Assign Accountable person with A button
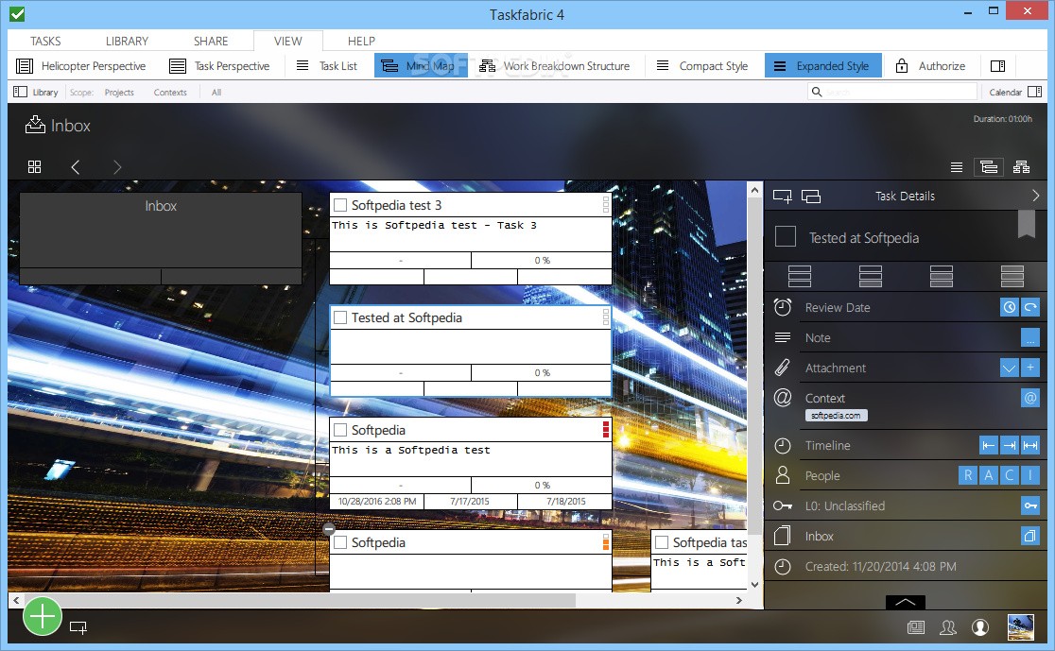1055x651 pixels. 989,475
